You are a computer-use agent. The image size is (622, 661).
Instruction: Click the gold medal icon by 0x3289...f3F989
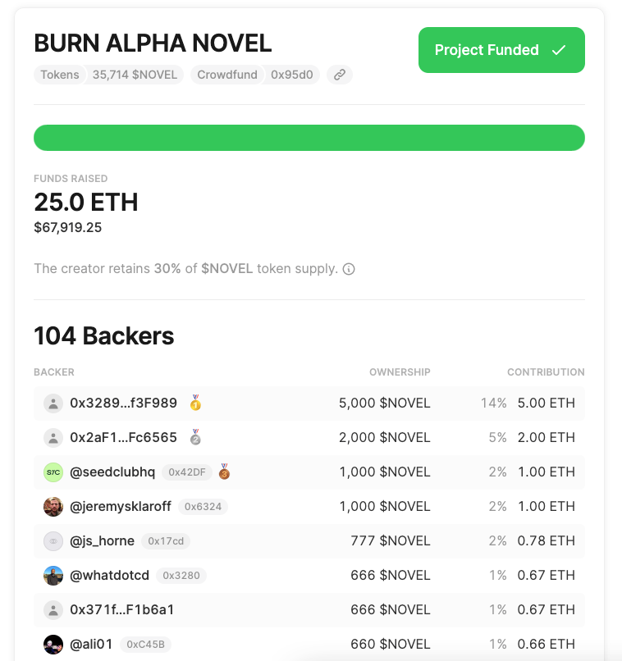pos(195,403)
